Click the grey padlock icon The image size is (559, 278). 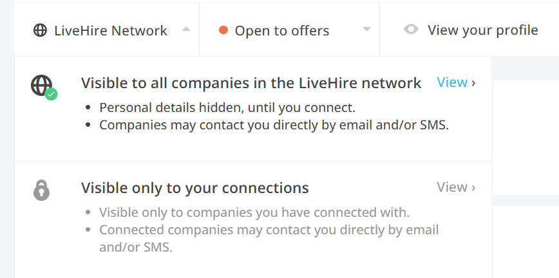(x=41, y=190)
